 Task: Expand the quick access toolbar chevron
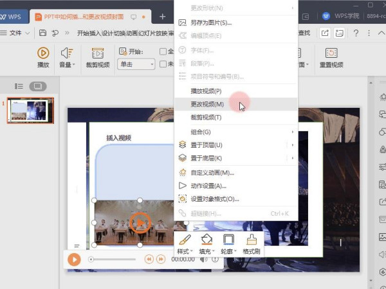67,33
